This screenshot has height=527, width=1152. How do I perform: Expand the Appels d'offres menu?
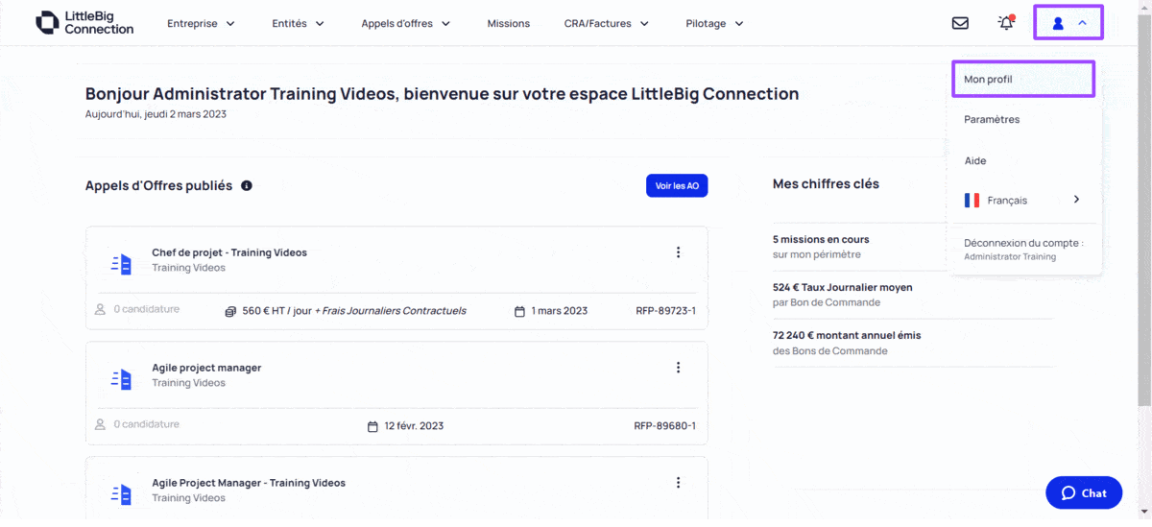406,23
